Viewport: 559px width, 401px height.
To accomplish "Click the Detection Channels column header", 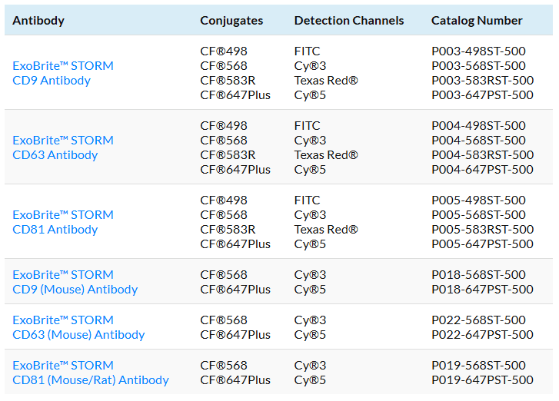I will point(348,21).
